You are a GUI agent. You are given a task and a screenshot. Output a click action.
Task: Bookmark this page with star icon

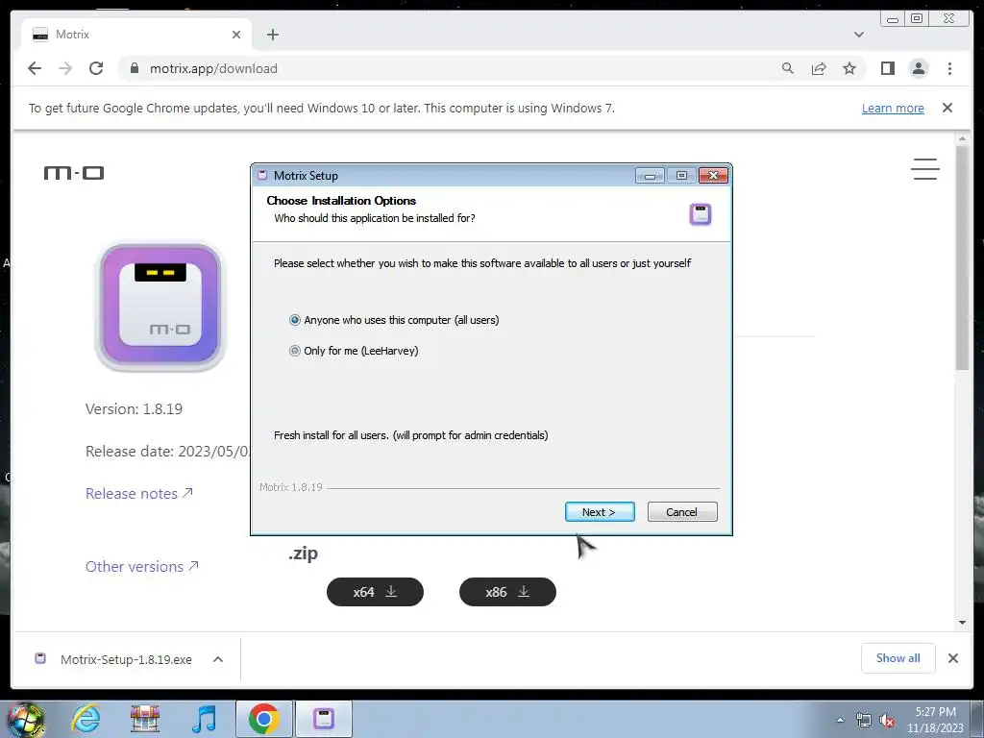point(849,68)
